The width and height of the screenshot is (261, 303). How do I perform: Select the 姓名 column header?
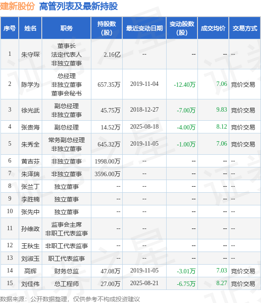30,28
